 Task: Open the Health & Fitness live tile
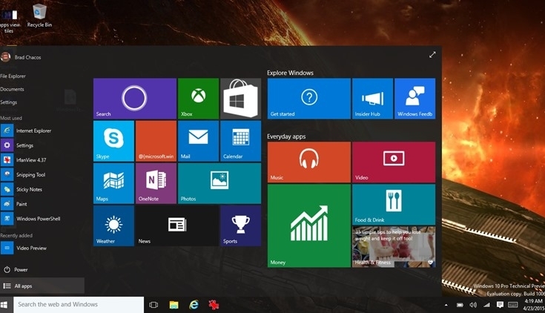[394, 247]
